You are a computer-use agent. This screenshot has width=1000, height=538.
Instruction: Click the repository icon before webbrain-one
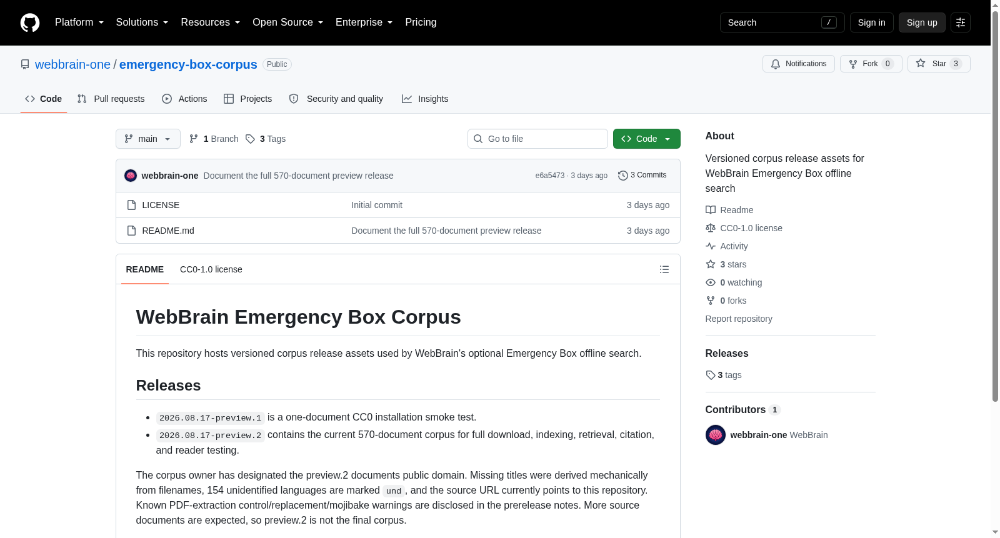pos(25,64)
